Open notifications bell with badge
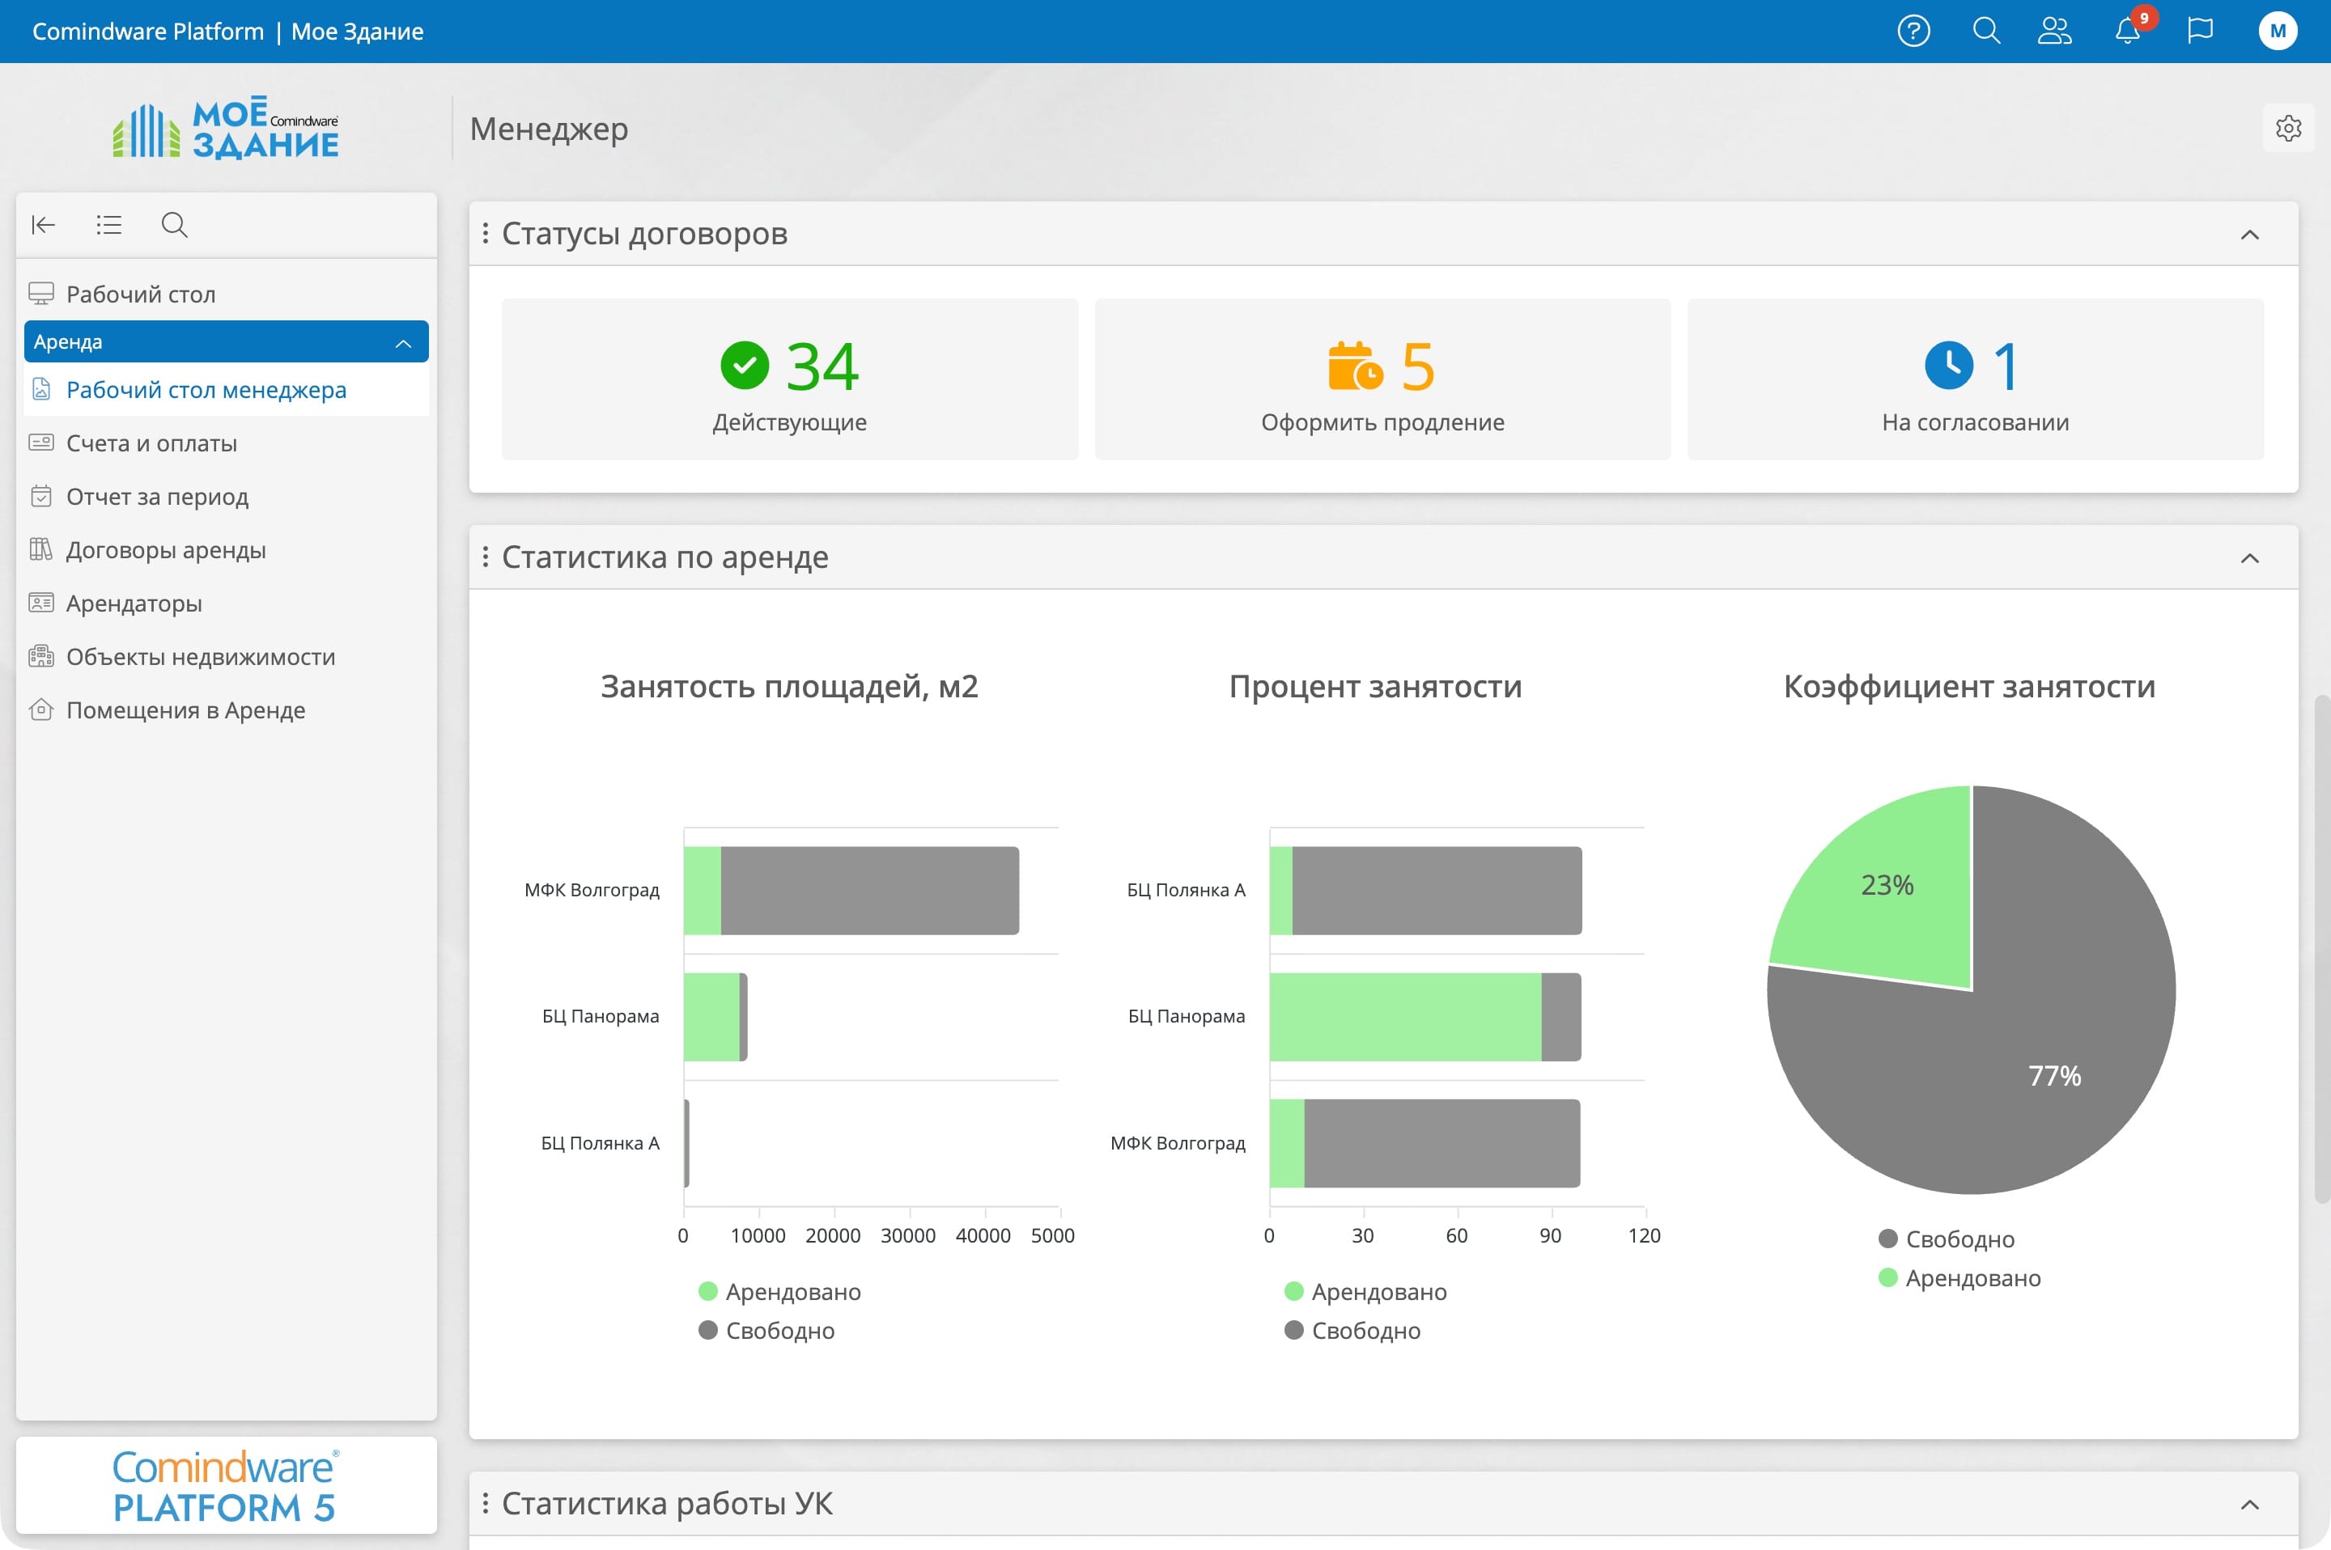 pyautogui.click(x=2127, y=31)
